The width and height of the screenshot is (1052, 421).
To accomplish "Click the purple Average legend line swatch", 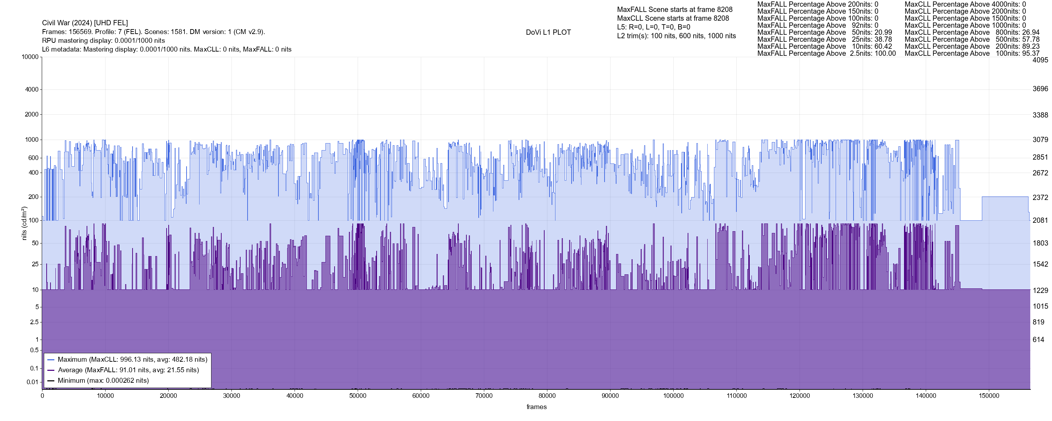I will pyautogui.click(x=51, y=370).
